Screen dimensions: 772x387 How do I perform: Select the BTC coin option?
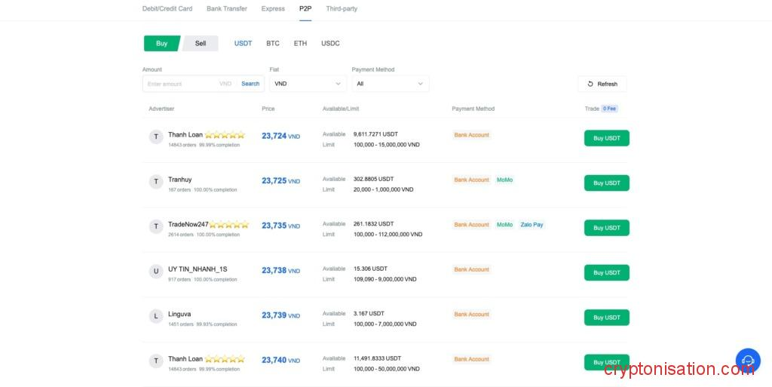pyautogui.click(x=273, y=44)
